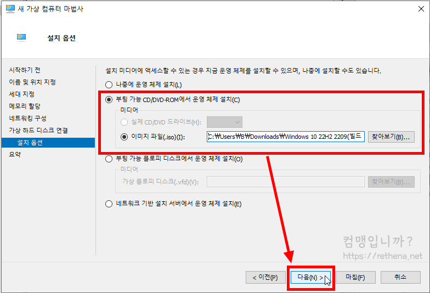Image resolution: width=430 pixels, height=293 pixels.
Task: Select '네트워크 기반 설치 서버에서 운영 체제 설치' option
Action: coord(109,204)
